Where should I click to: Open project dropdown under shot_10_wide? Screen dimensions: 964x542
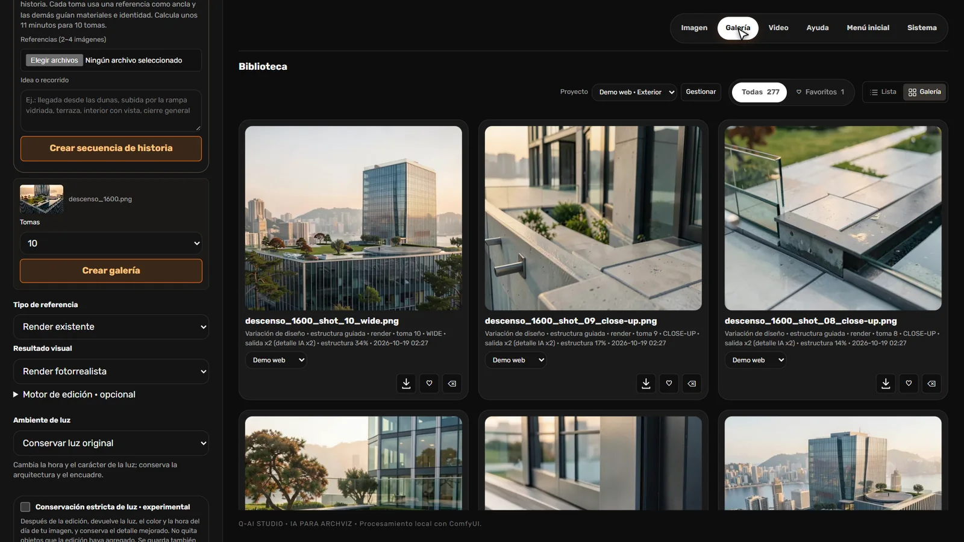click(276, 360)
